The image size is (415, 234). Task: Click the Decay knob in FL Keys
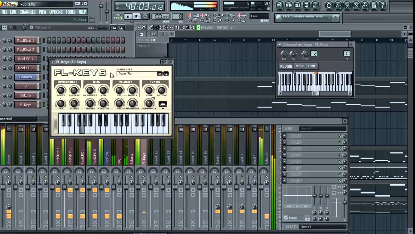tap(61, 90)
